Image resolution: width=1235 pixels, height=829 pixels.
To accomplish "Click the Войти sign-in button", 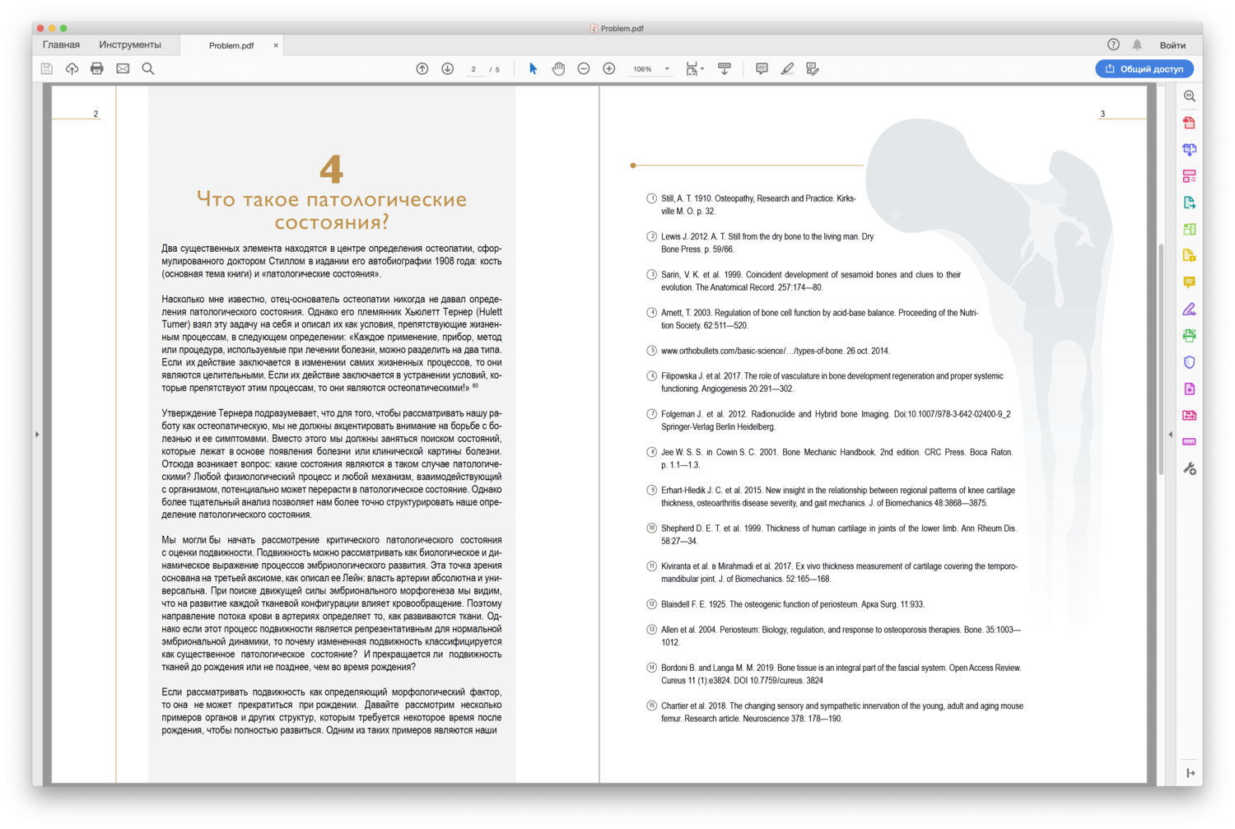I will click(x=1172, y=45).
